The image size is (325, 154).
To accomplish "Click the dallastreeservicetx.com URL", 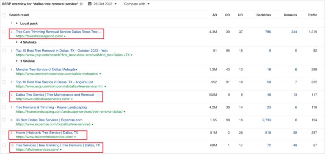I will (43, 99).
